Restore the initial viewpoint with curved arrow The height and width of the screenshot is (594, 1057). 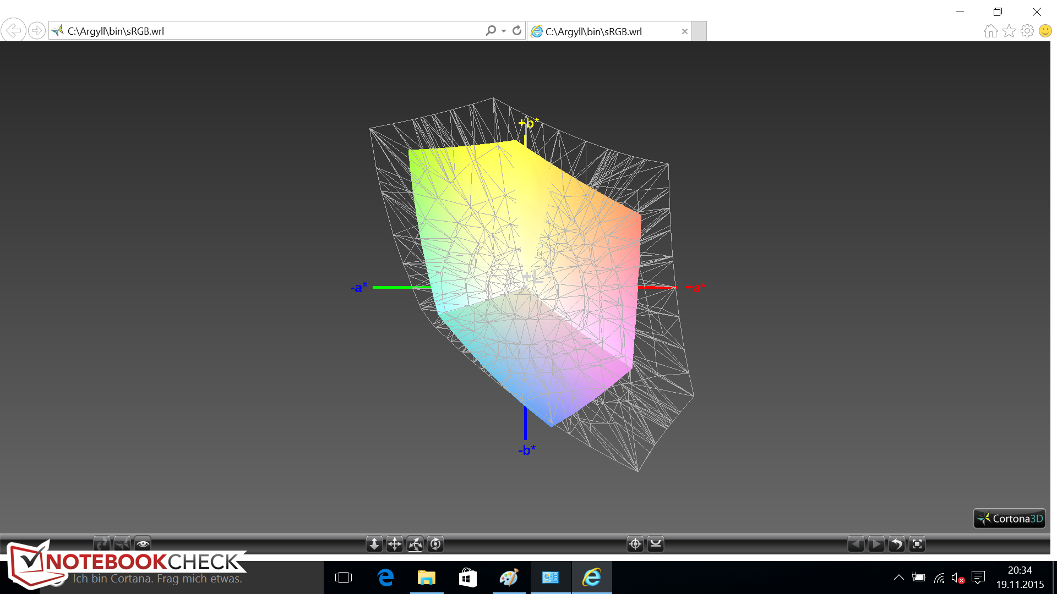tap(896, 544)
